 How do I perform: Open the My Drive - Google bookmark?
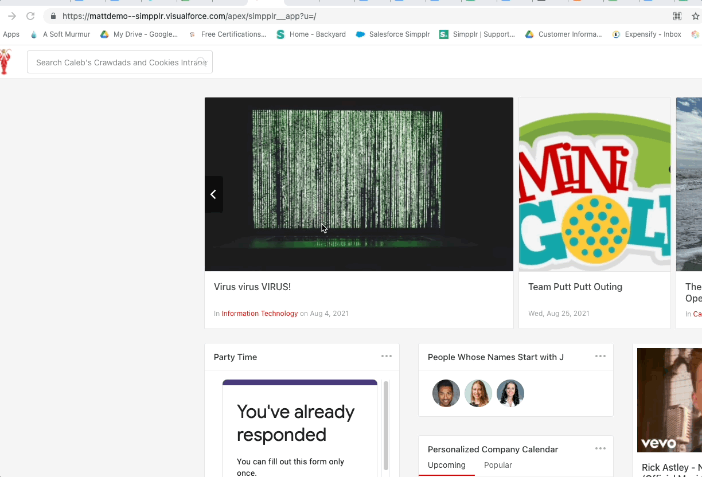click(139, 34)
